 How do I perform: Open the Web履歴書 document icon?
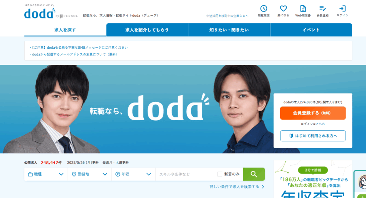coord(303,9)
